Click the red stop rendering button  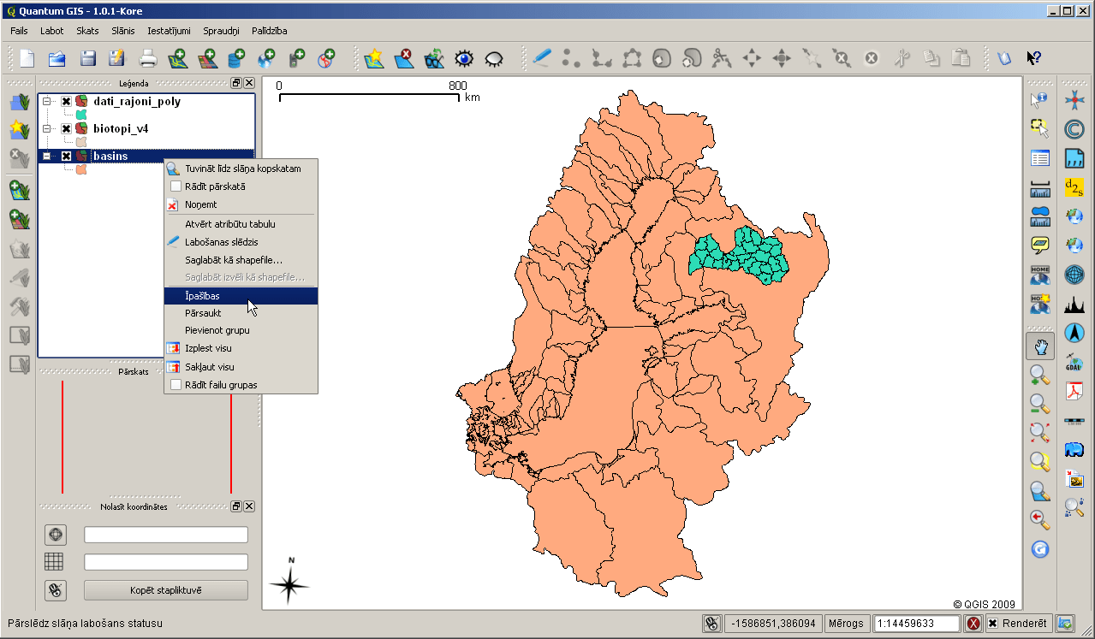click(973, 624)
